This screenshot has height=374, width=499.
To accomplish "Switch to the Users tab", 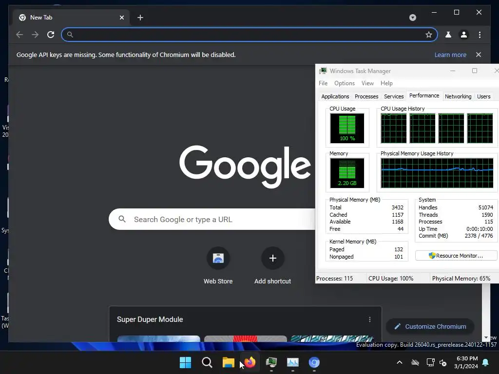I will point(483,96).
